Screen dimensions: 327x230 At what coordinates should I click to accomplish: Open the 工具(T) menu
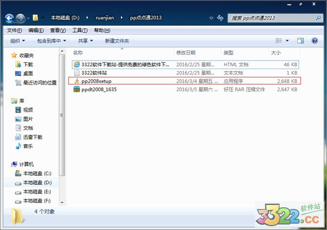(80, 30)
